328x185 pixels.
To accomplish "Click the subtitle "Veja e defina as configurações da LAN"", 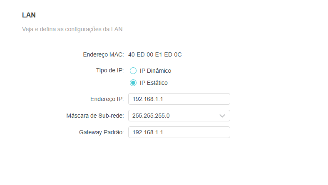I will click(x=73, y=29).
